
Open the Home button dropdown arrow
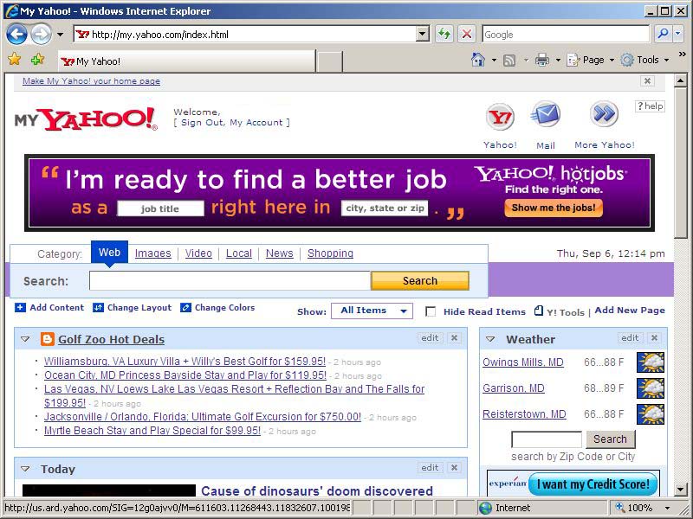(x=494, y=60)
